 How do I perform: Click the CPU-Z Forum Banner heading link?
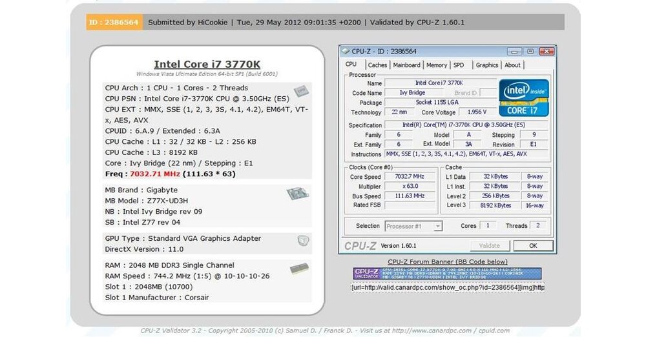tap(448, 261)
